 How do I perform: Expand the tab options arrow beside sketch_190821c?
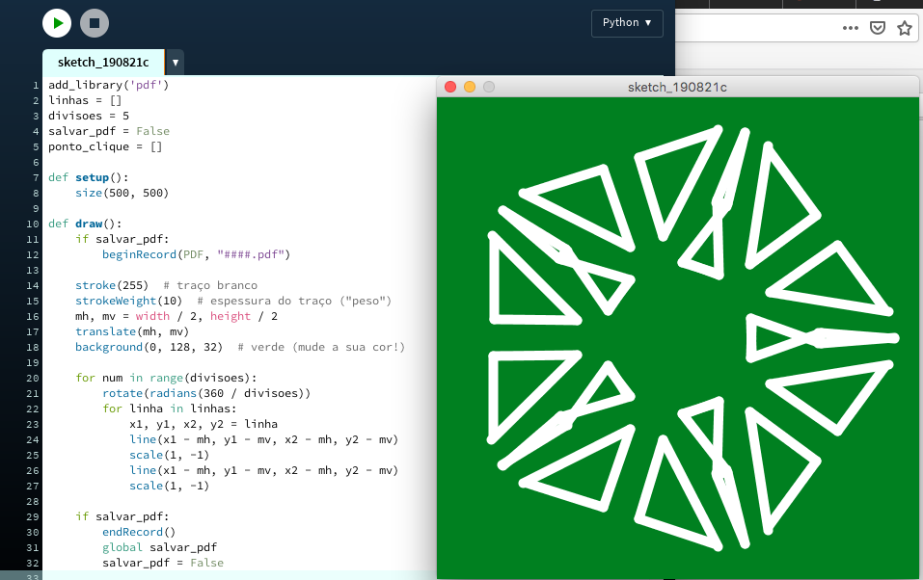click(x=175, y=63)
